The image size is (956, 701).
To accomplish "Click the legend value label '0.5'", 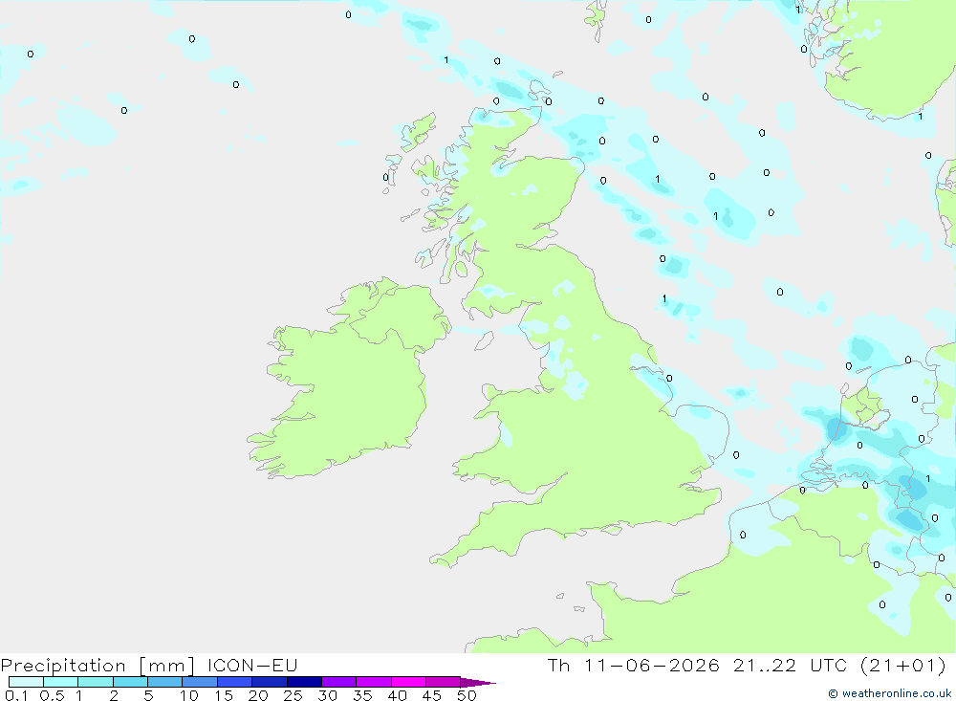I will [x=52, y=695].
